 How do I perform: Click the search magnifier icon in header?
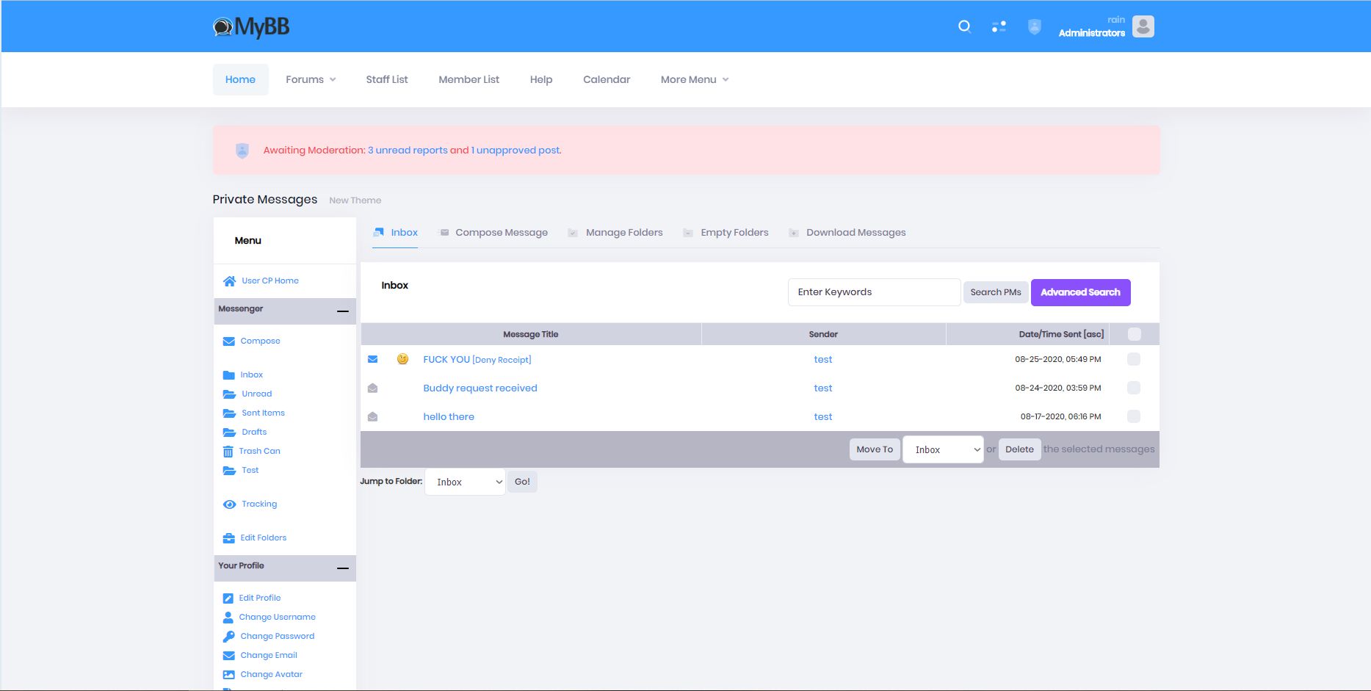[x=964, y=27]
